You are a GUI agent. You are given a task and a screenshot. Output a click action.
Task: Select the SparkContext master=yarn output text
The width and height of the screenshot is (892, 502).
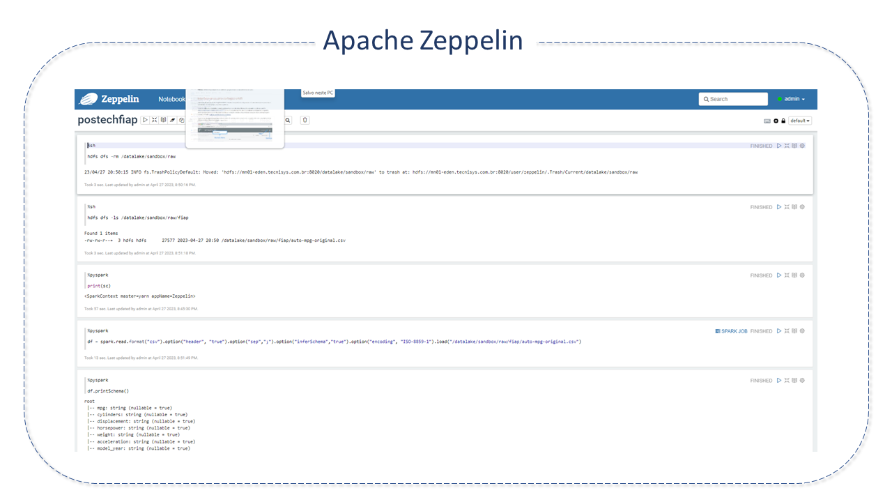point(140,296)
